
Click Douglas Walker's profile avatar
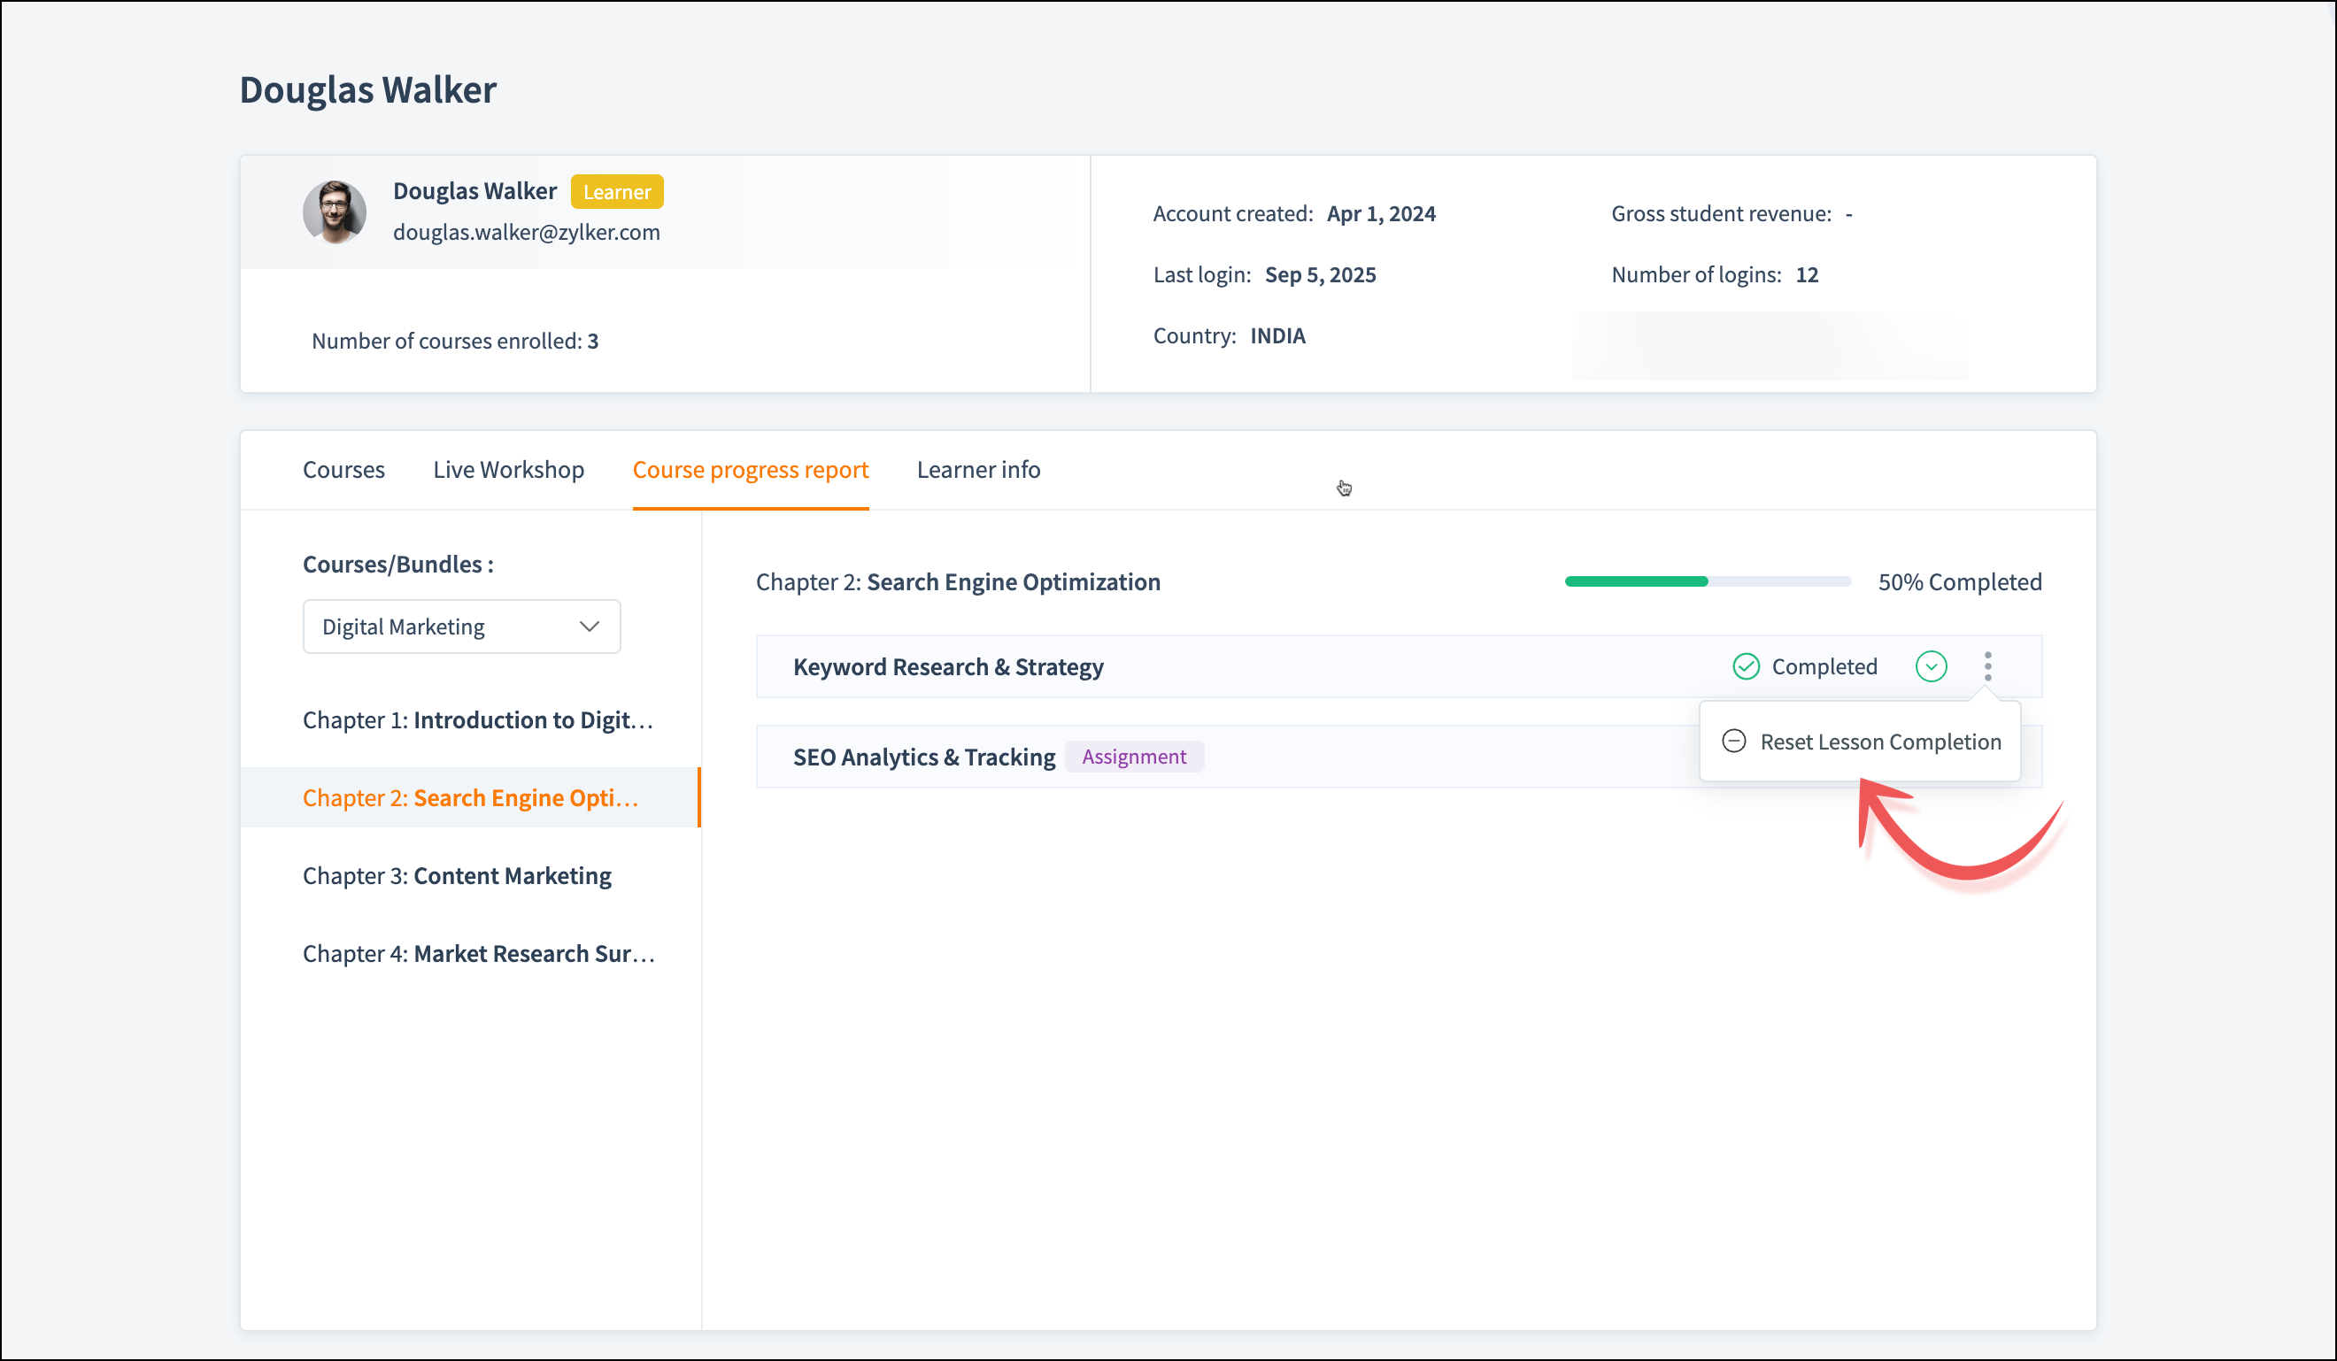click(x=334, y=211)
